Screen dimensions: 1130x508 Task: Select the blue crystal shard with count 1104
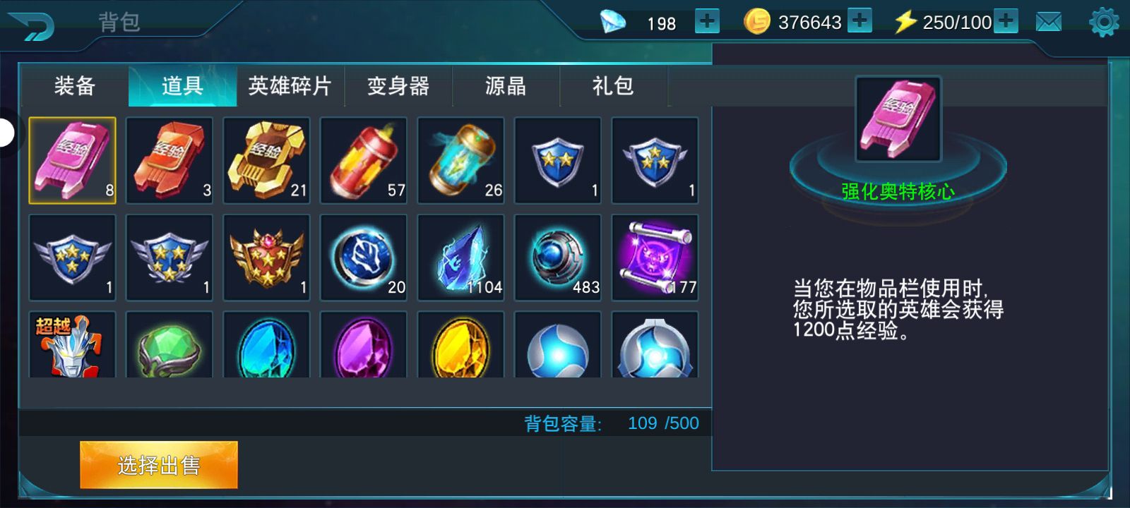460,258
